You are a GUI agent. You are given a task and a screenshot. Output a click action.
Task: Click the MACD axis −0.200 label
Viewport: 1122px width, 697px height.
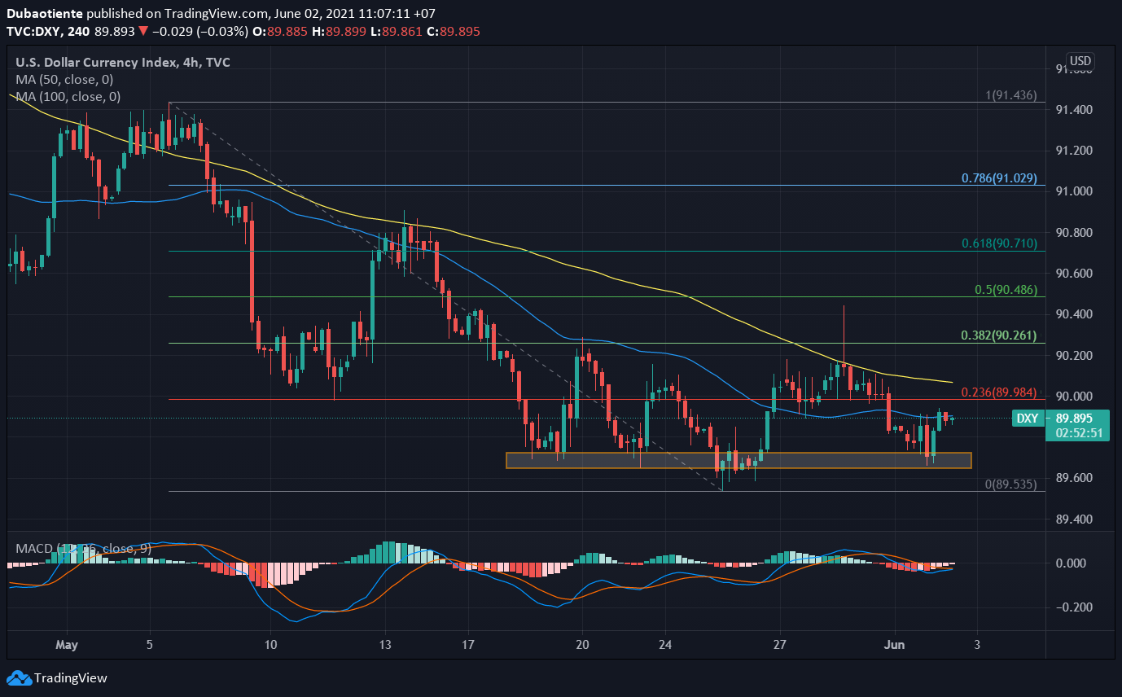click(1073, 607)
